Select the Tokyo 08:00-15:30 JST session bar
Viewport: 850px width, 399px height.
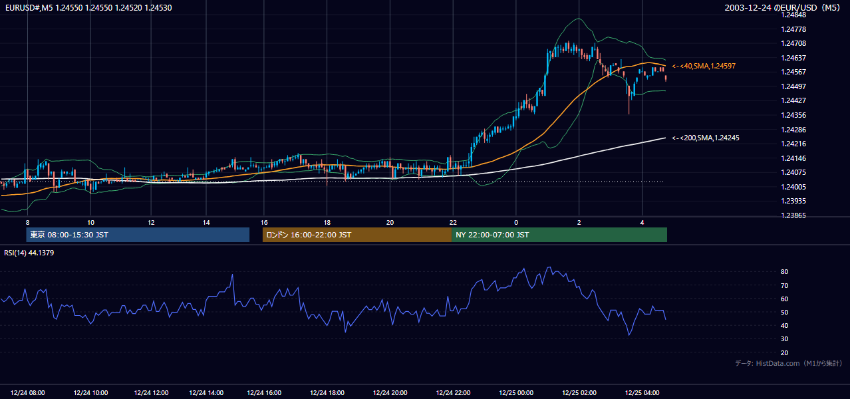(x=138, y=235)
